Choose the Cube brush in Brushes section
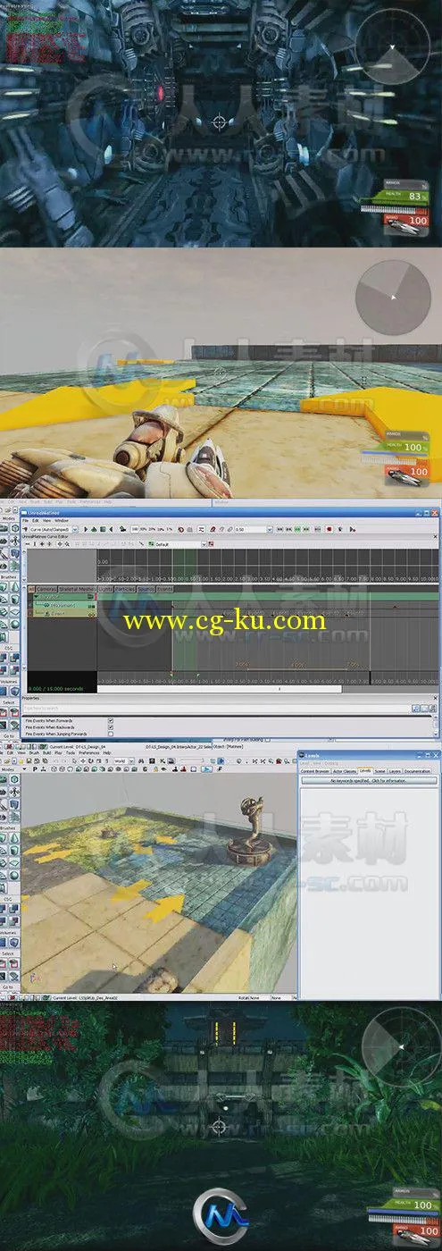This screenshot has width=442, height=1251. point(3,838)
